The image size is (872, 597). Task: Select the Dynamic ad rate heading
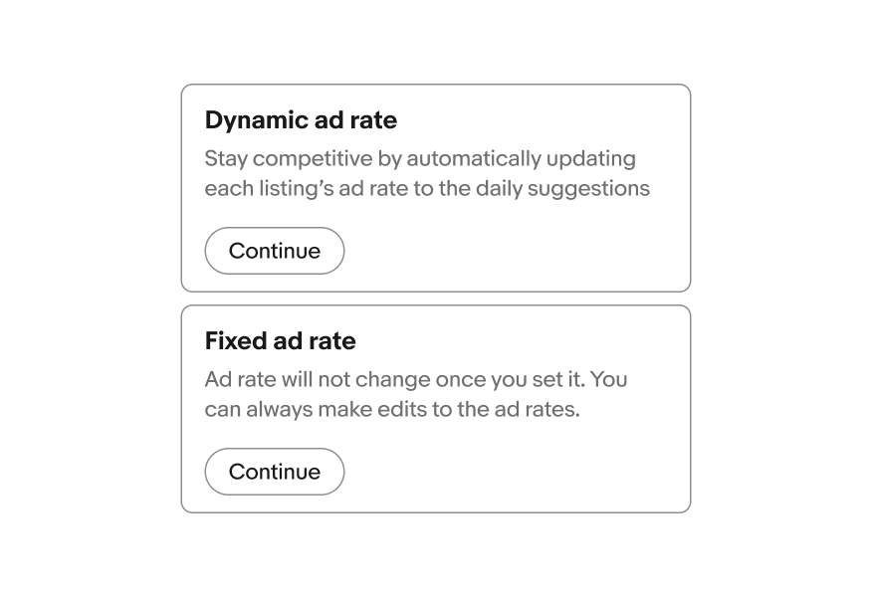click(x=301, y=120)
